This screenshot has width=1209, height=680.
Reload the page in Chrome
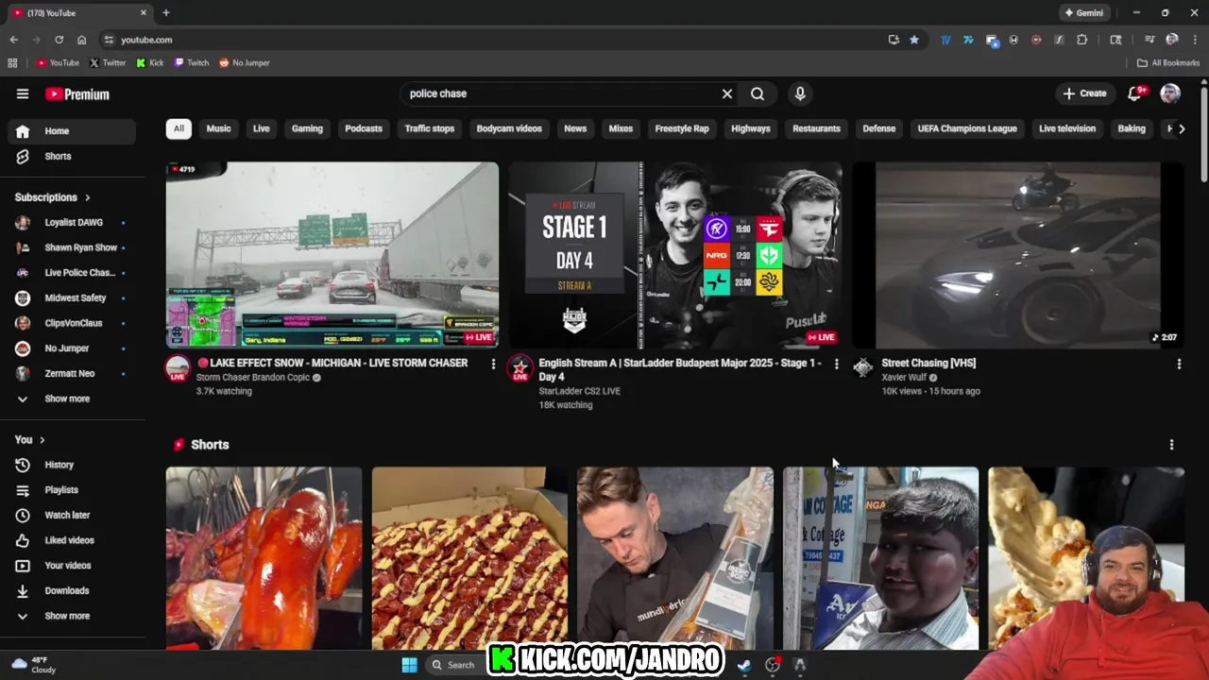[x=59, y=40]
